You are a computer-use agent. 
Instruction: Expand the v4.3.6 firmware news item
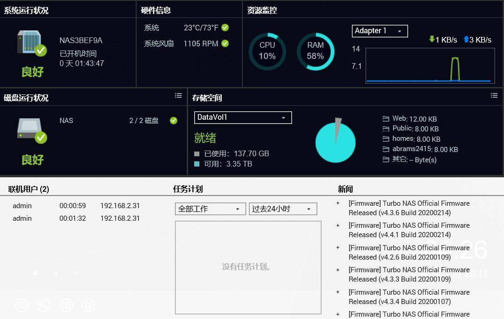(338, 203)
